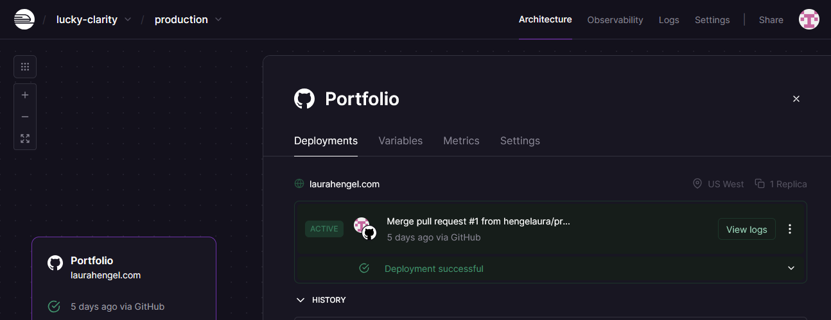Switch to the Metrics tab

461,140
